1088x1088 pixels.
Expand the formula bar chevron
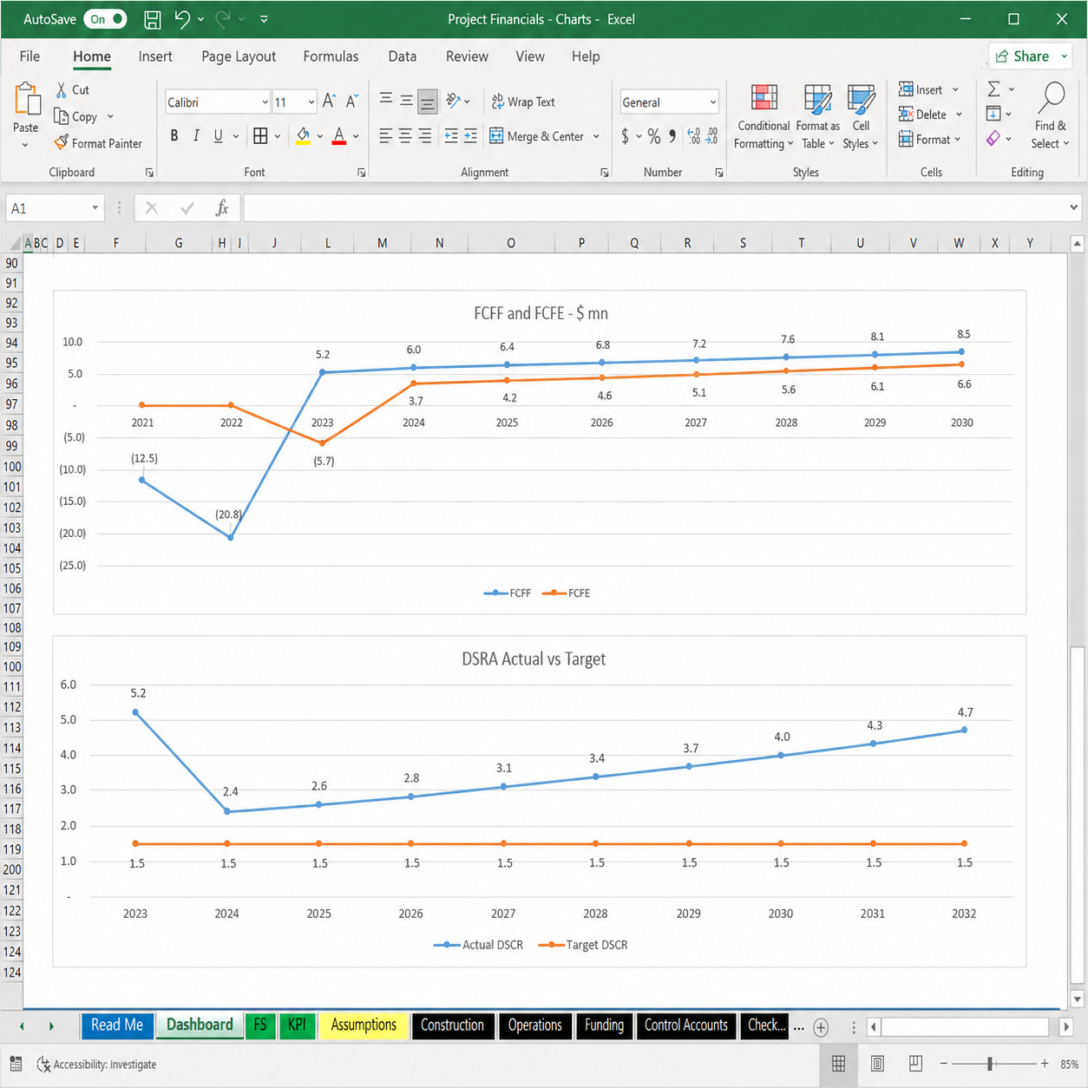pos(1073,207)
